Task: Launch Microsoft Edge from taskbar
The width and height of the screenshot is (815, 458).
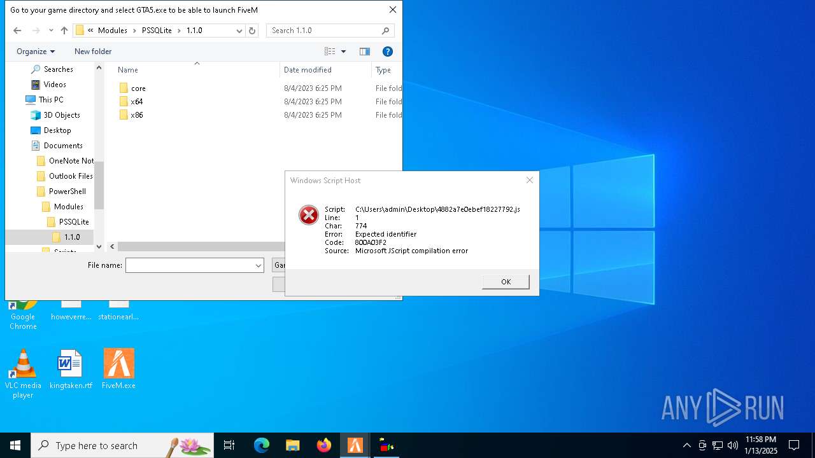Action: point(262,445)
